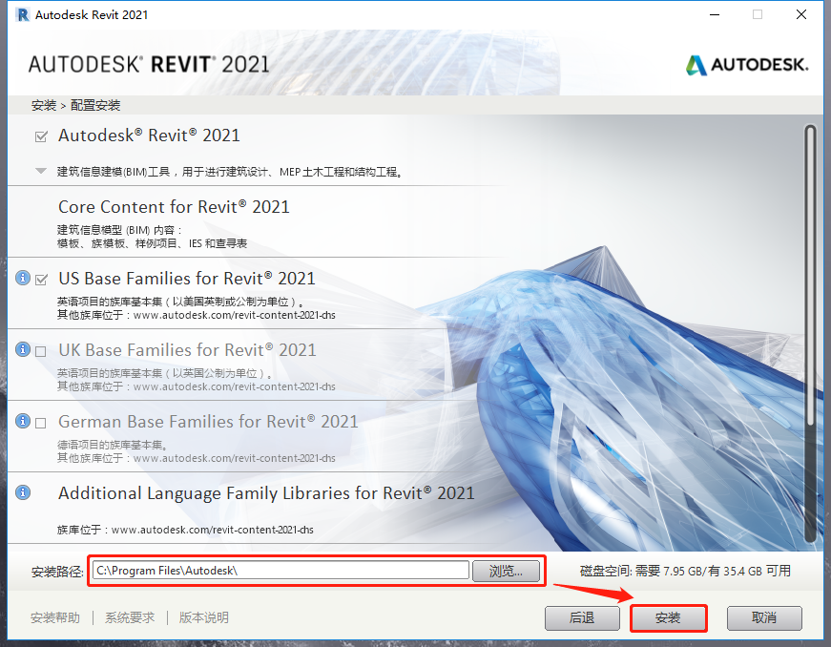Click the 安装 install button
The image size is (831, 647).
668,617
